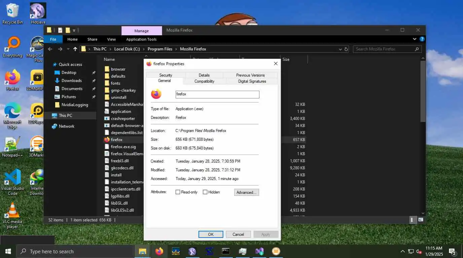This screenshot has width=463, height=258.
Task: Open Firefox taskbar icon
Action: [x=159, y=251]
